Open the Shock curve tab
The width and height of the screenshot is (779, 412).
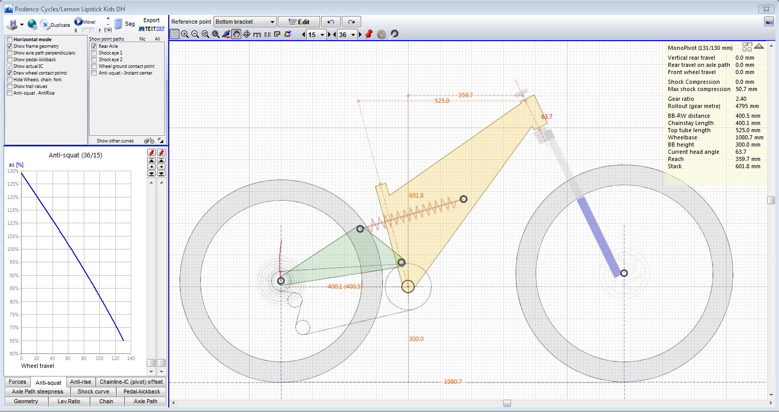[94, 391]
